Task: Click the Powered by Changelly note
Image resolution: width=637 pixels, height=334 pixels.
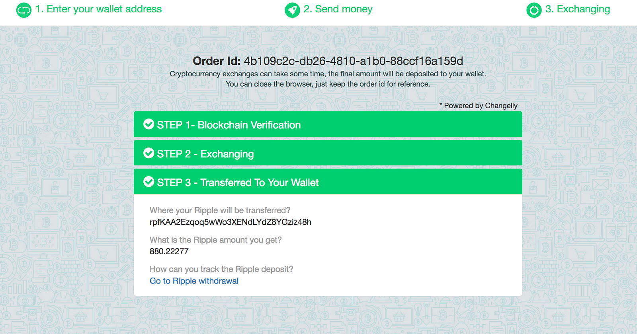Action: [479, 105]
